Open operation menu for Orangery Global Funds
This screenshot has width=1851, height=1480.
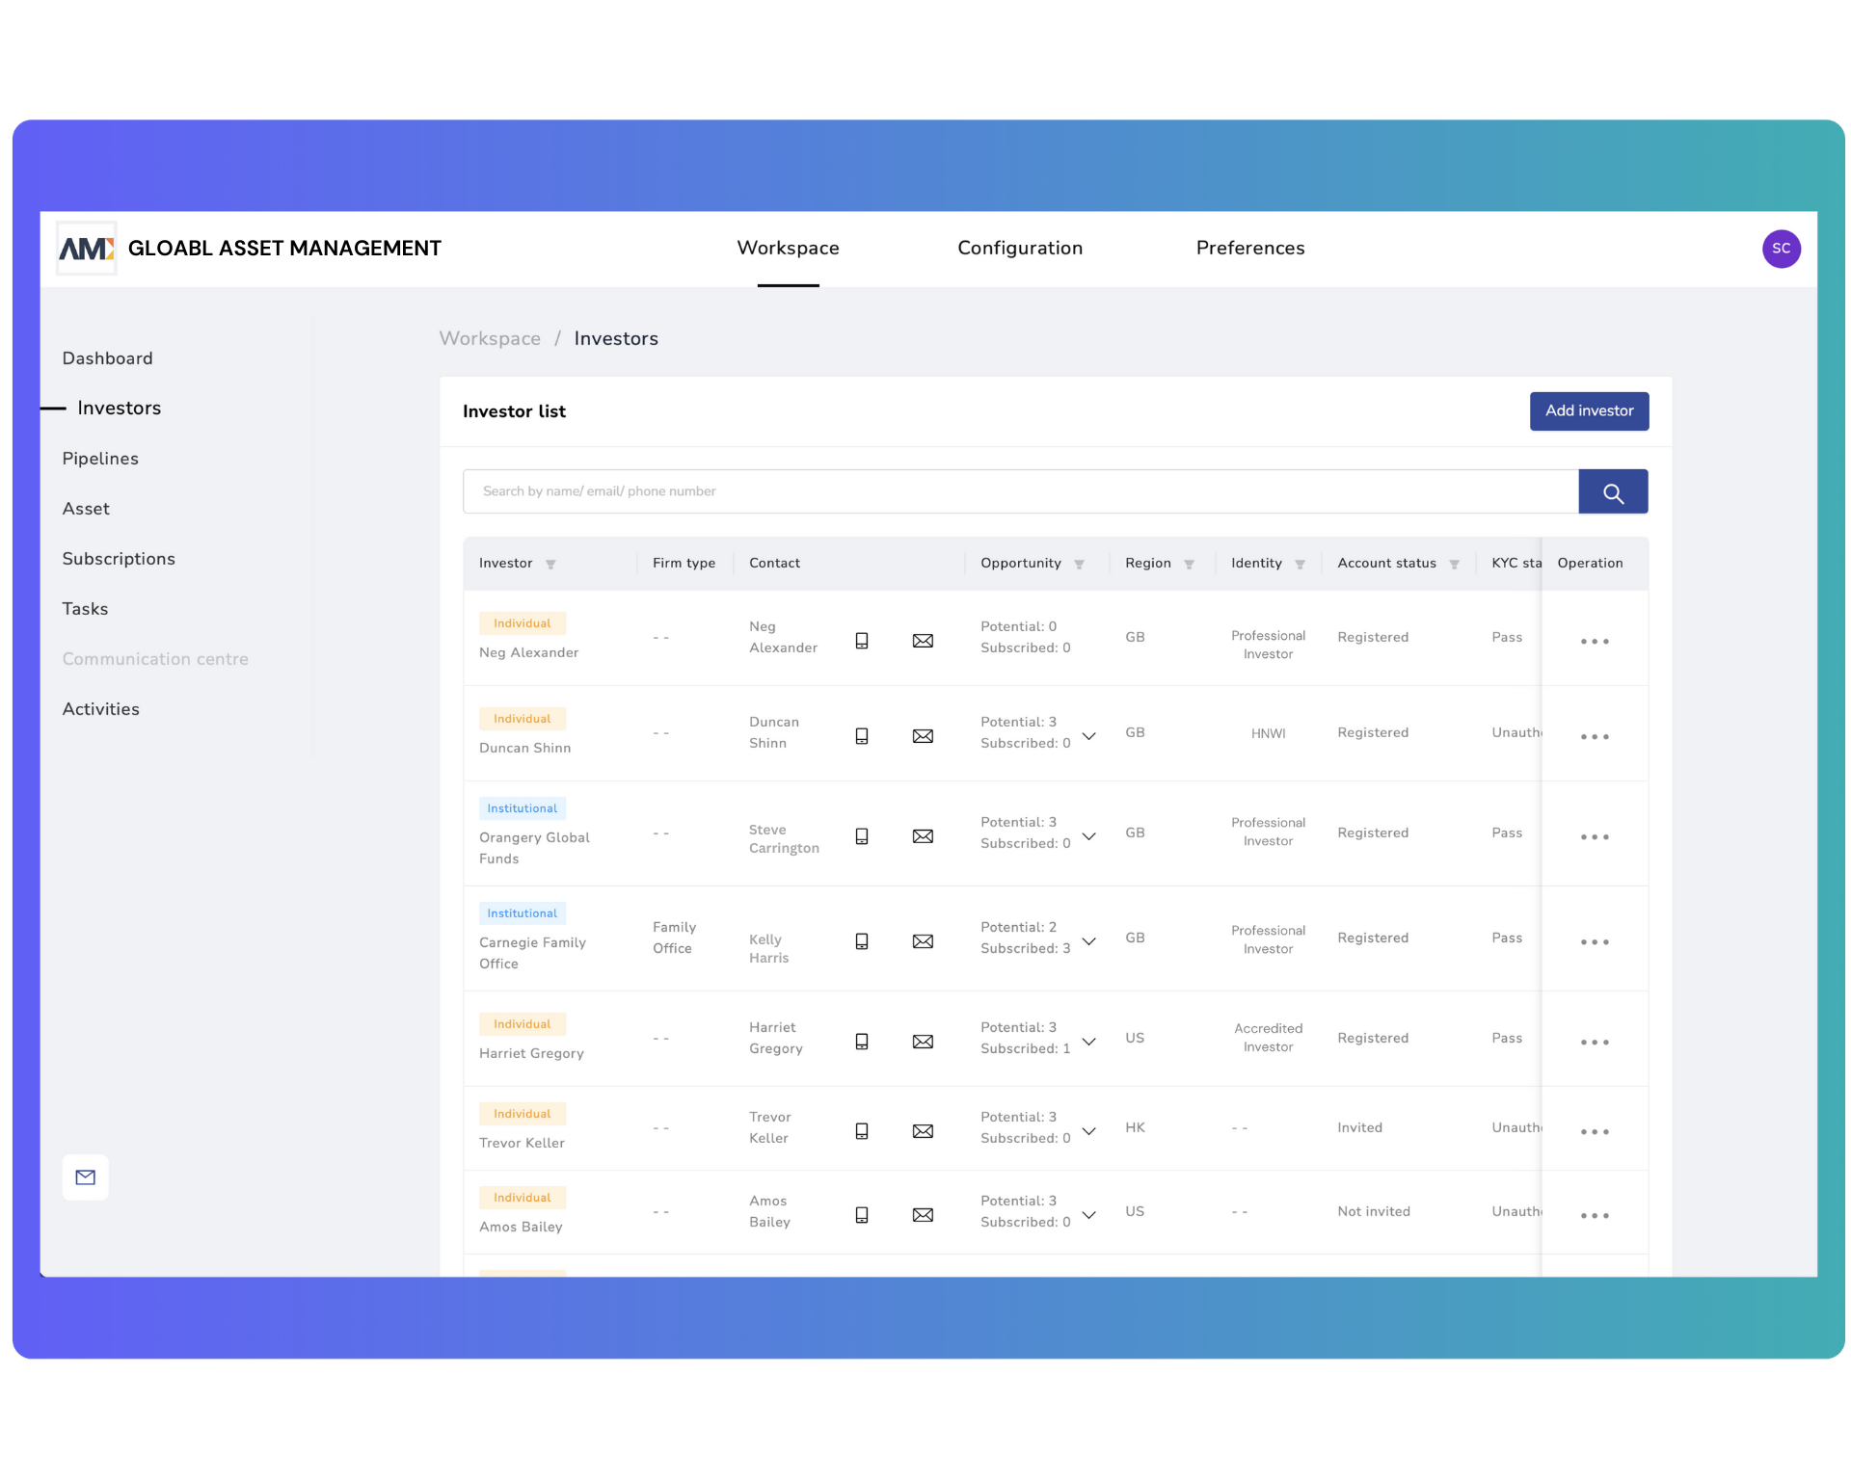tap(1595, 837)
